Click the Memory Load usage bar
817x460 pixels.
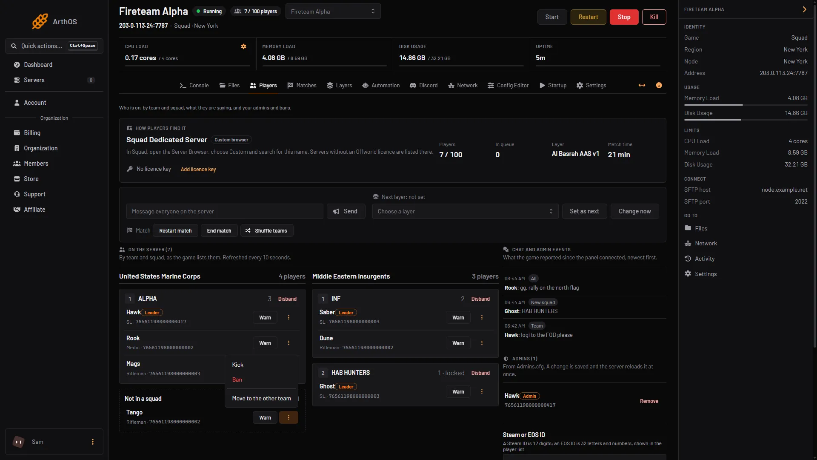(746, 105)
